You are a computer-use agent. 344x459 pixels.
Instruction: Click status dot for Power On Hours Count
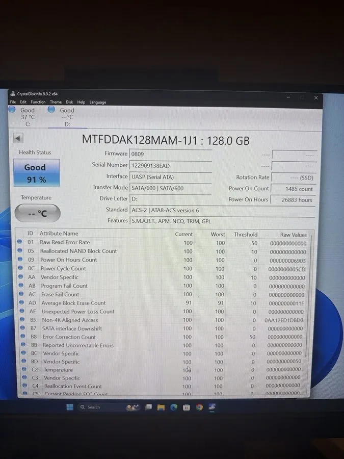pyautogui.click(x=20, y=259)
